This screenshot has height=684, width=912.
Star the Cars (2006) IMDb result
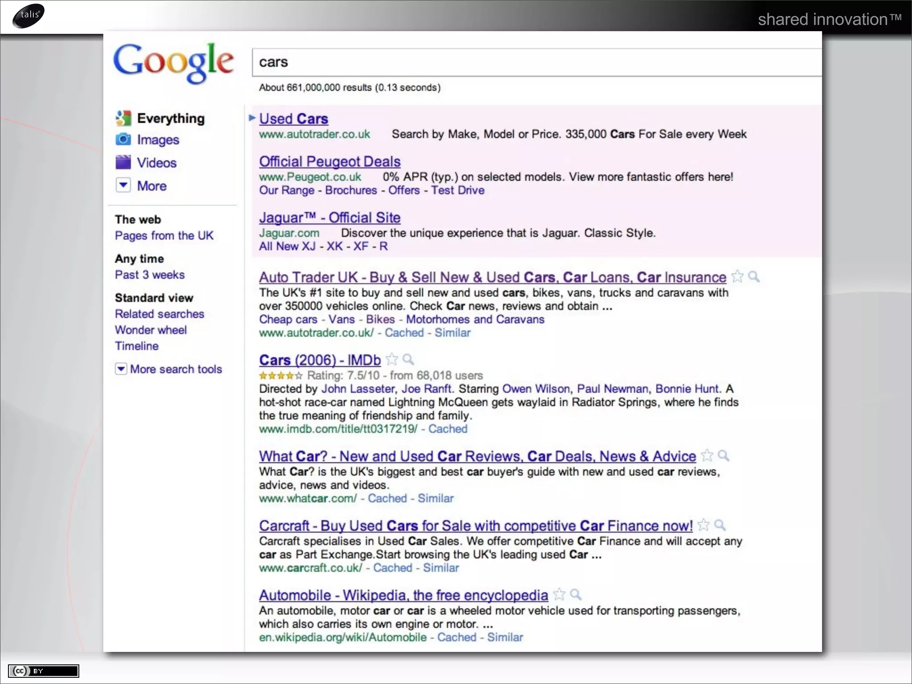(392, 359)
